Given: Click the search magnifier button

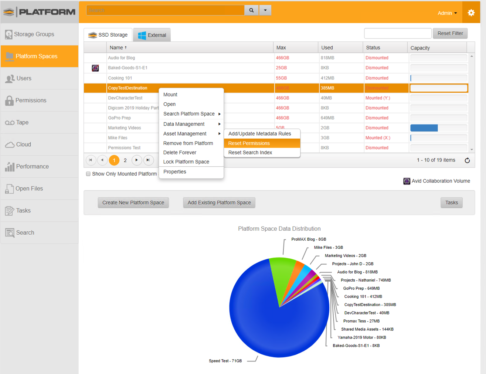Looking at the screenshot, I should pyautogui.click(x=252, y=10).
